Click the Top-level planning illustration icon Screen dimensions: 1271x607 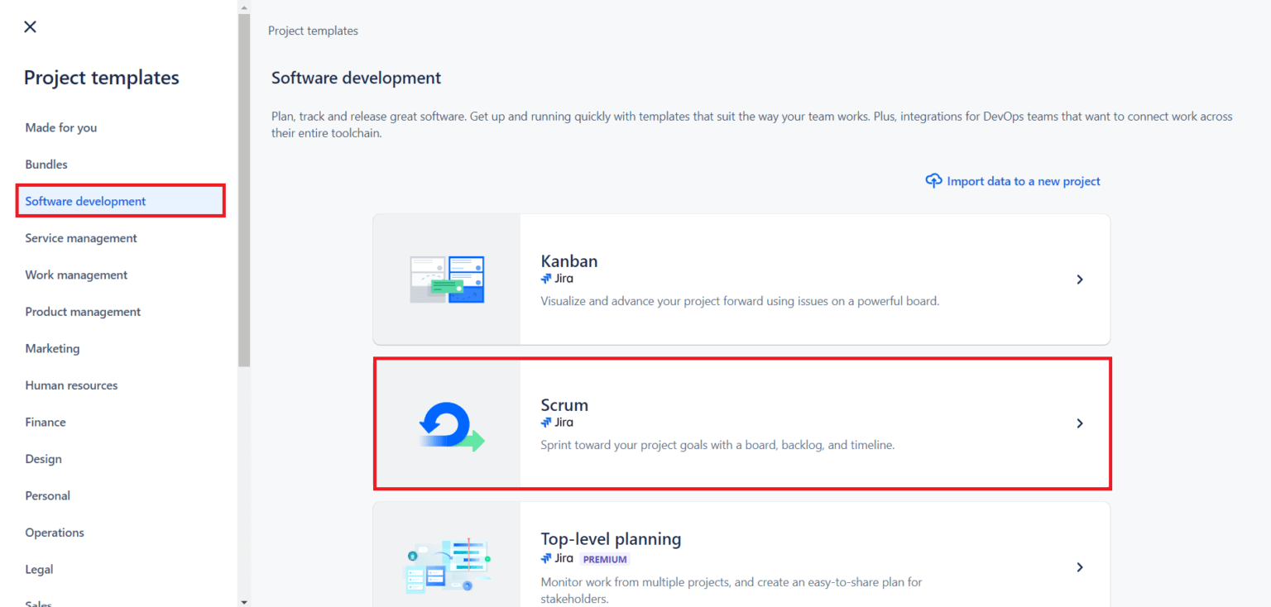(x=447, y=566)
